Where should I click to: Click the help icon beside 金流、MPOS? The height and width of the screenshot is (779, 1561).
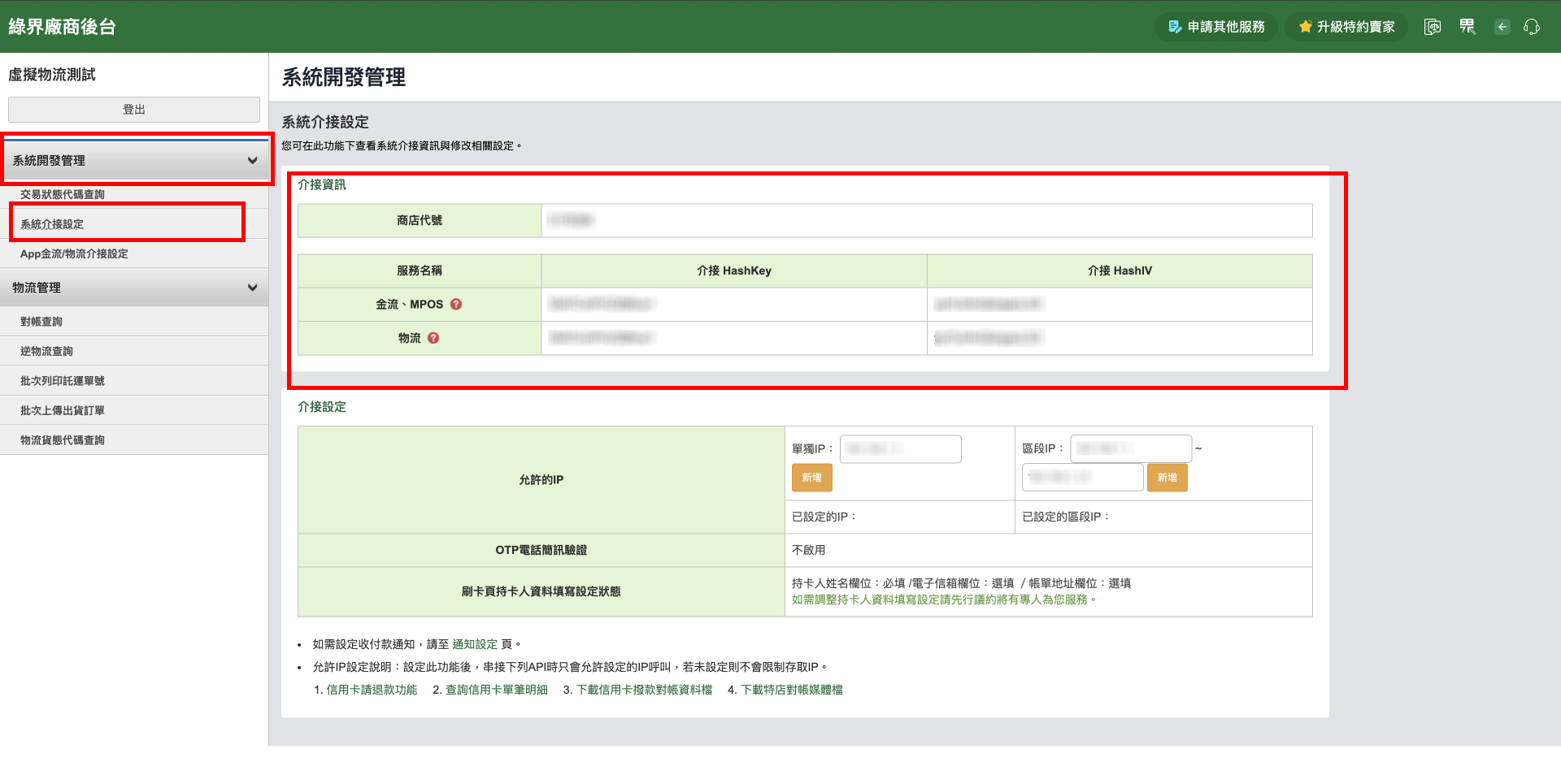pos(456,305)
